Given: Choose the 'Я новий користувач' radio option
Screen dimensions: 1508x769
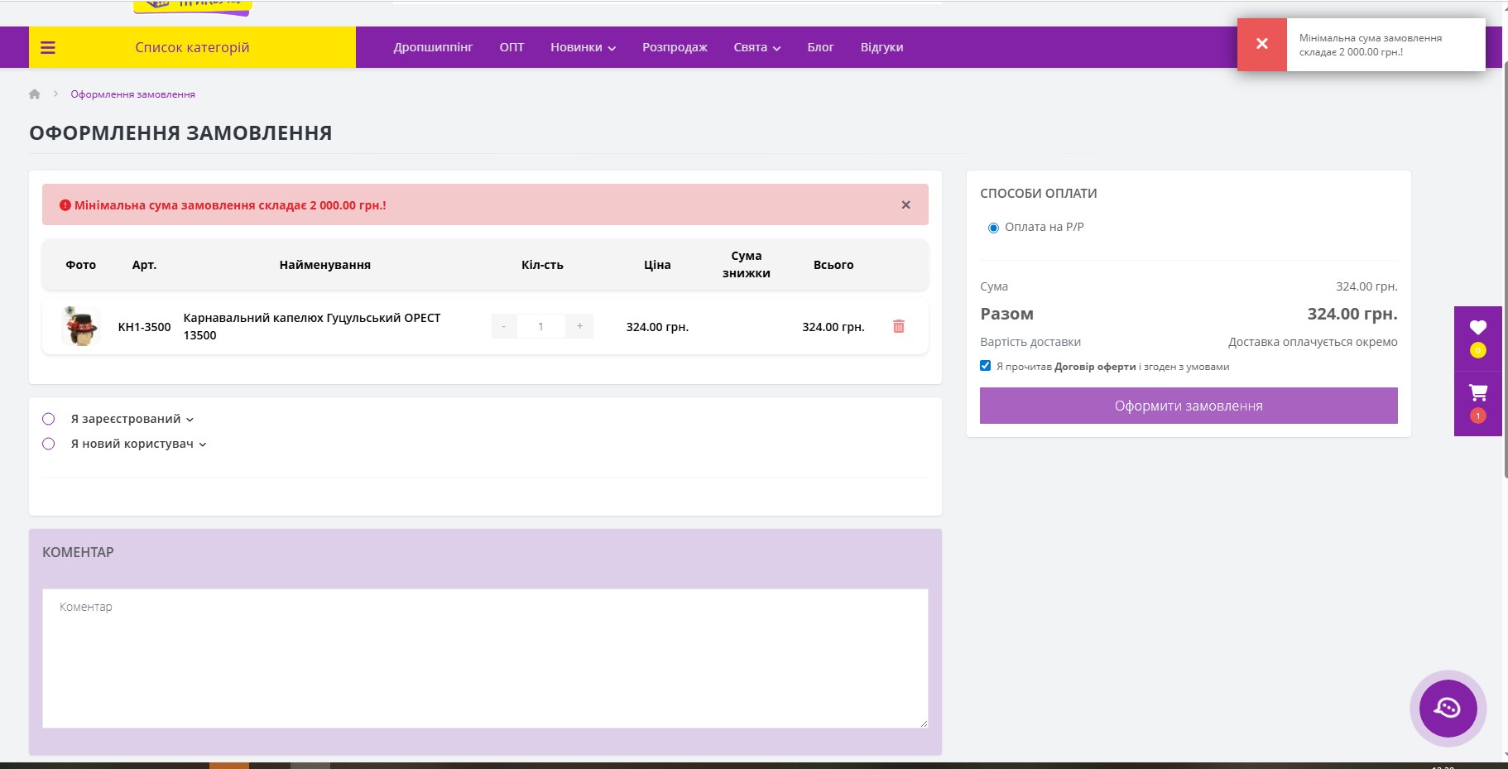Looking at the screenshot, I should [x=49, y=444].
